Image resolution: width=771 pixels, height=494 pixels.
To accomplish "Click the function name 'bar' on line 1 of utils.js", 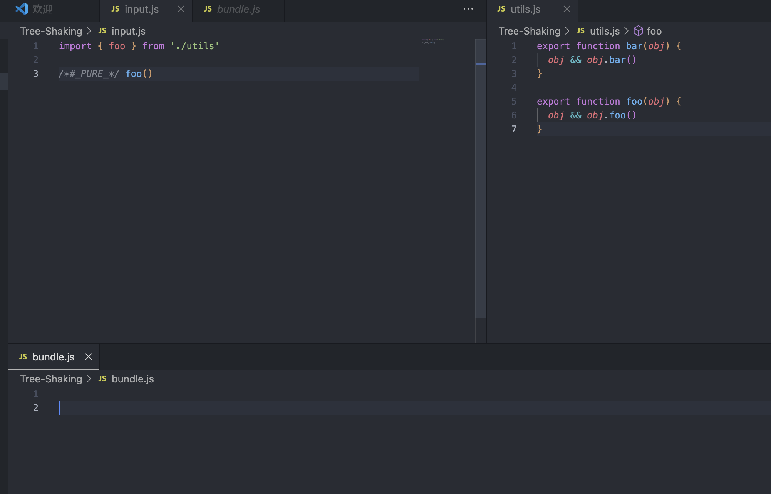I will [x=634, y=46].
